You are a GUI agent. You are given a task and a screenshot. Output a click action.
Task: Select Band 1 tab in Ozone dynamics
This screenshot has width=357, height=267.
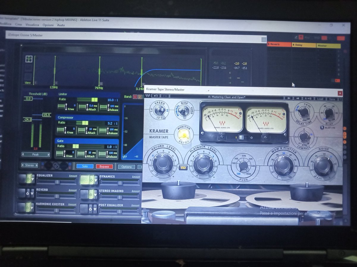coord(135,97)
